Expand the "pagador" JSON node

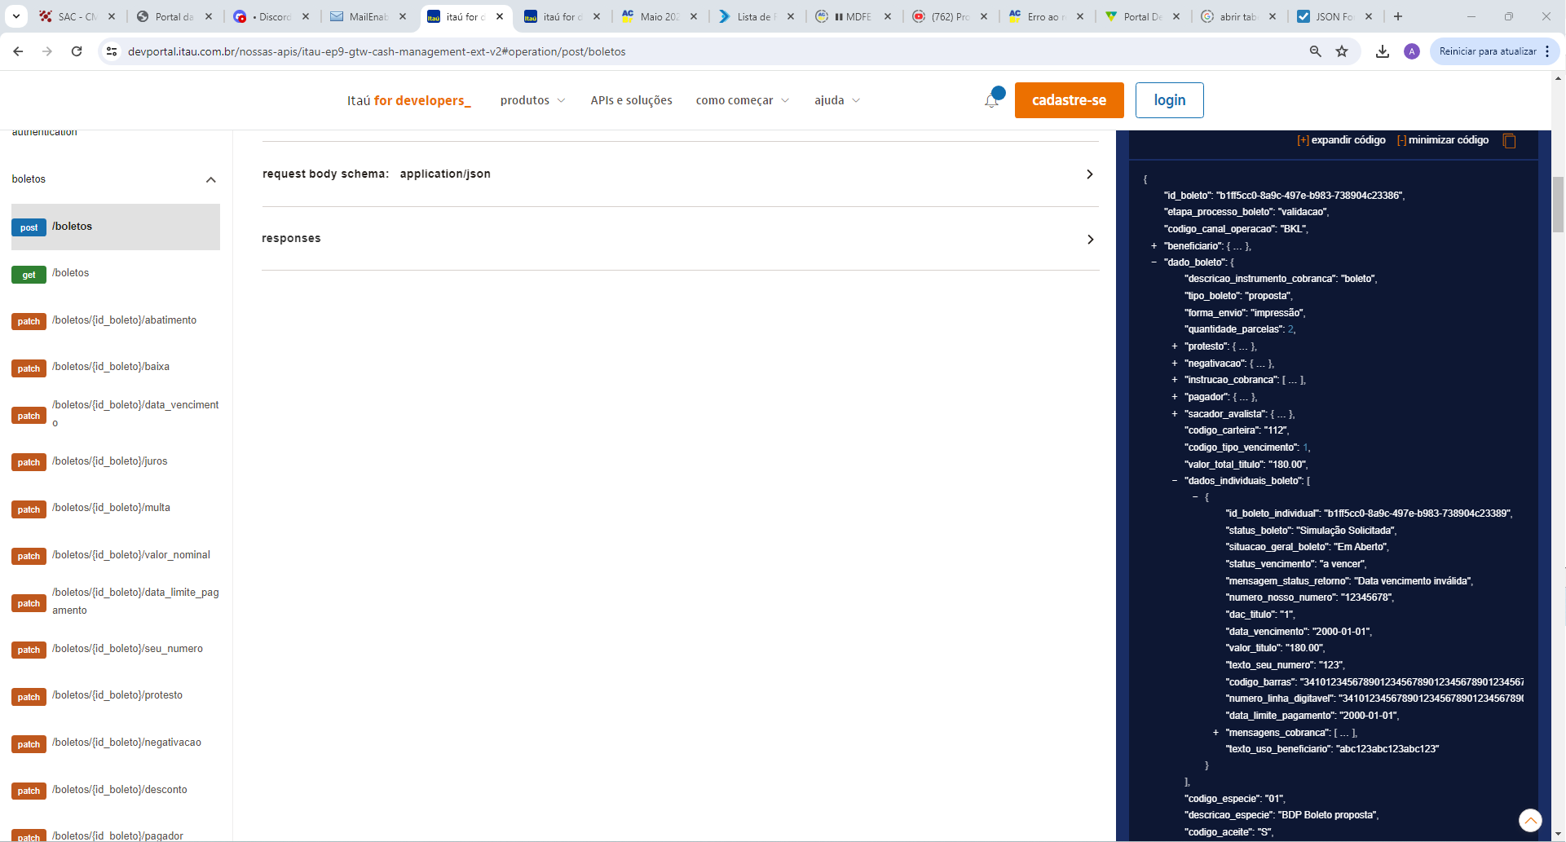tap(1175, 397)
